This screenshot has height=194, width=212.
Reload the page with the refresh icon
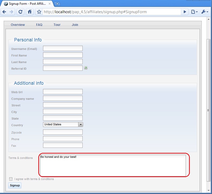pos(20,12)
